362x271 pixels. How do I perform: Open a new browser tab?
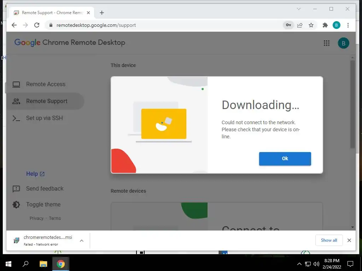point(102,13)
